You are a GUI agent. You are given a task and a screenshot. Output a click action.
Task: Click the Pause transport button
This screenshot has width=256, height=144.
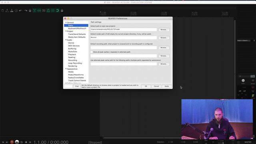tap(30, 142)
